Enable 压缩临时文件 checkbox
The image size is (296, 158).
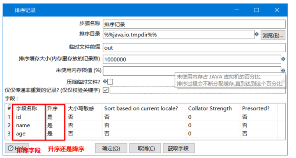tap(110, 82)
